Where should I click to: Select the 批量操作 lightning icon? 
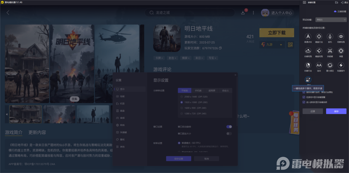tap(341, 65)
